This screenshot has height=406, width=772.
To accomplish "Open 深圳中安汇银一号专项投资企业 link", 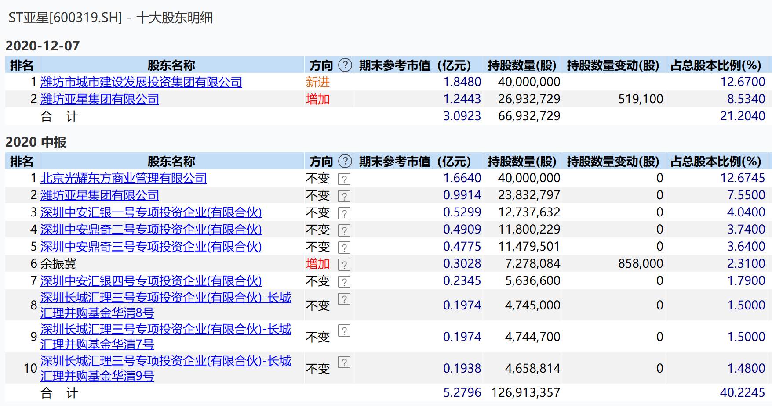I will point(151,212).
